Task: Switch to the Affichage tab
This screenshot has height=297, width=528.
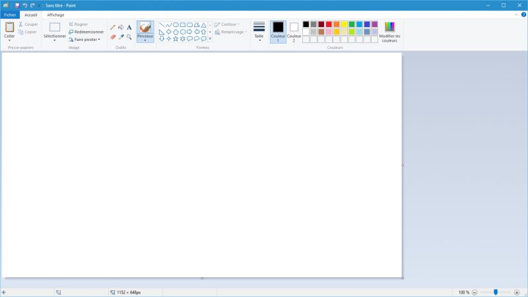Action: pos(55,15)
